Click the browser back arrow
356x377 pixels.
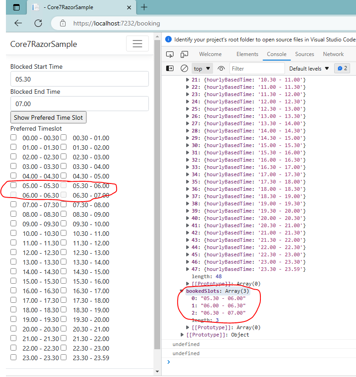click(x=18, y=23)
